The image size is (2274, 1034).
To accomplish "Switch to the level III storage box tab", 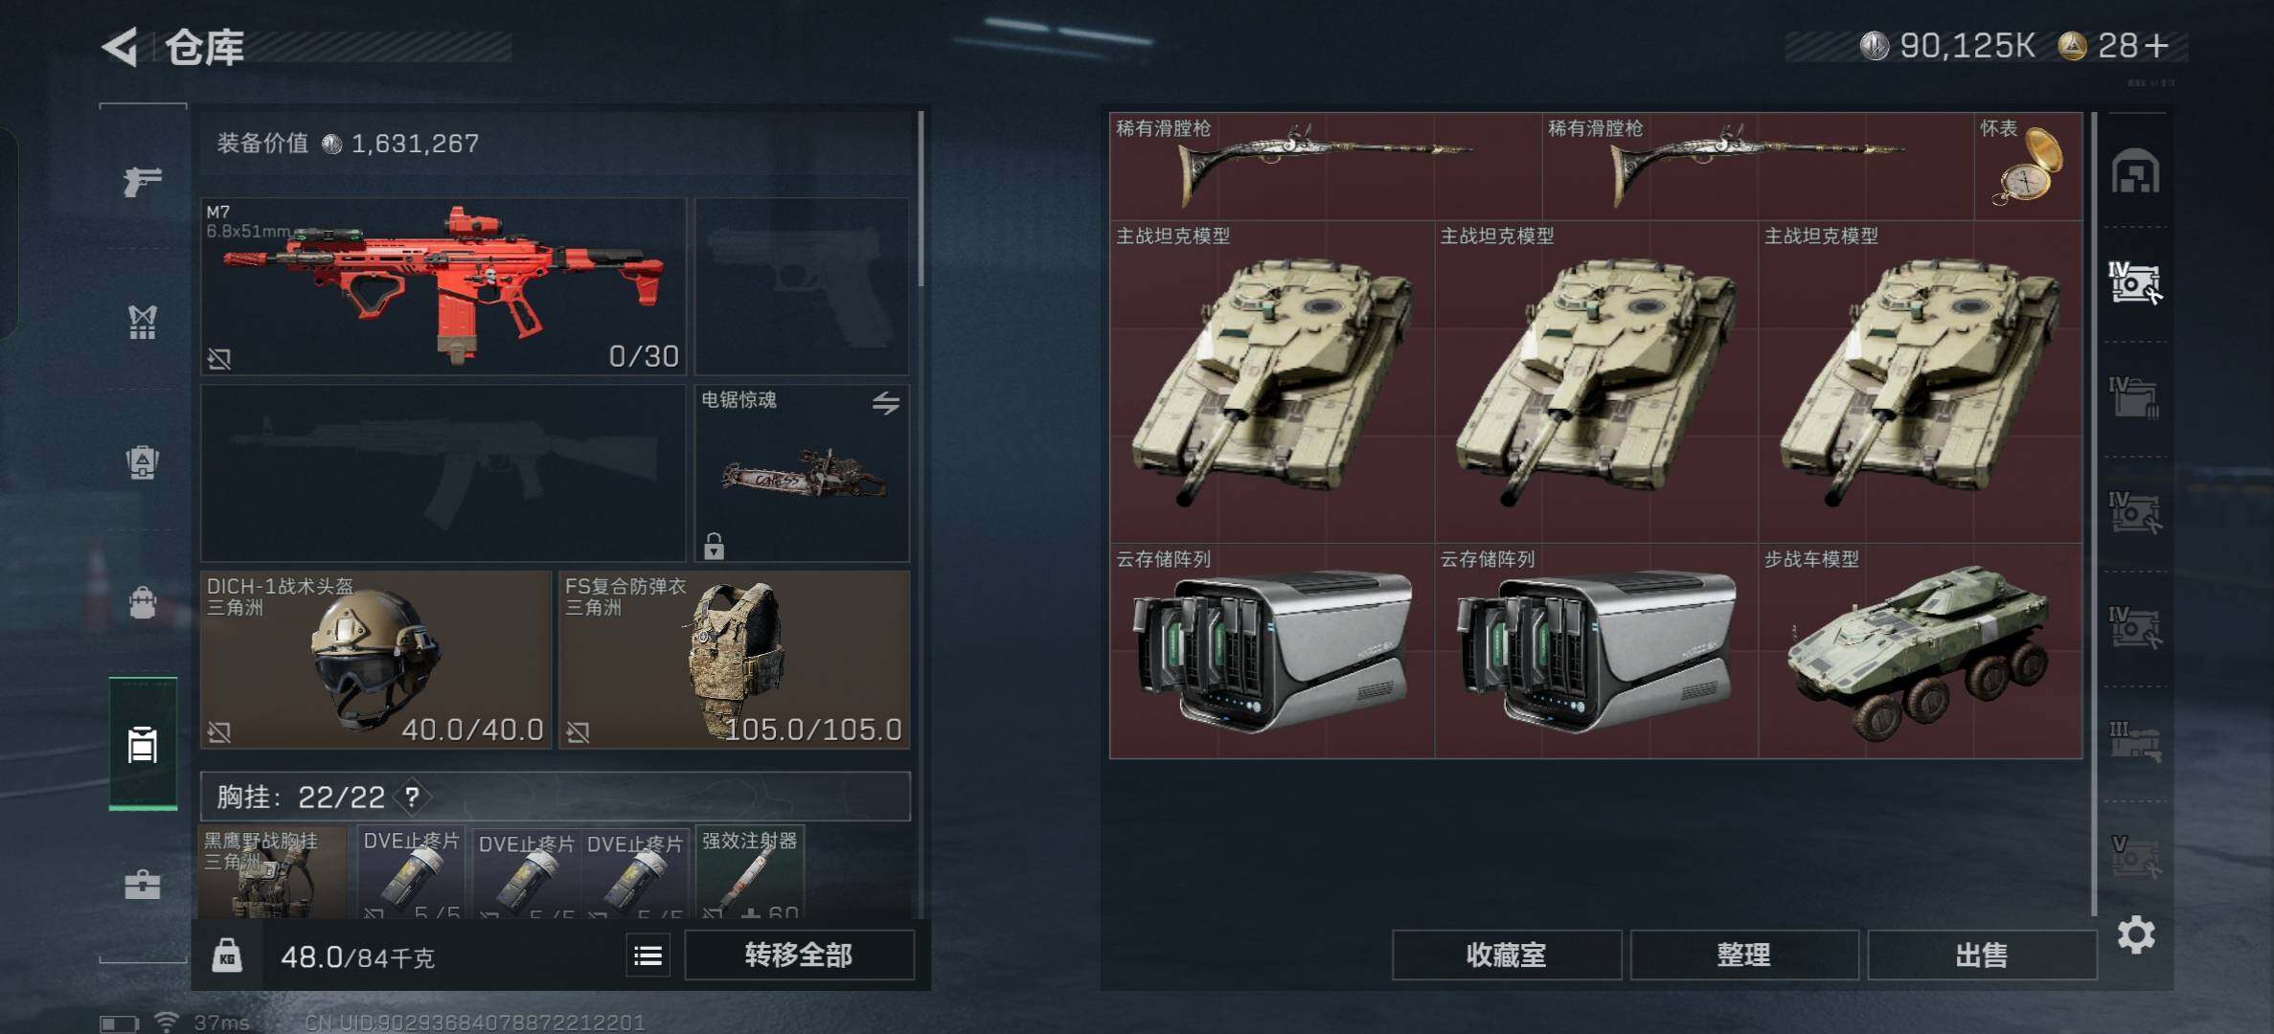I will (2135, 742).
